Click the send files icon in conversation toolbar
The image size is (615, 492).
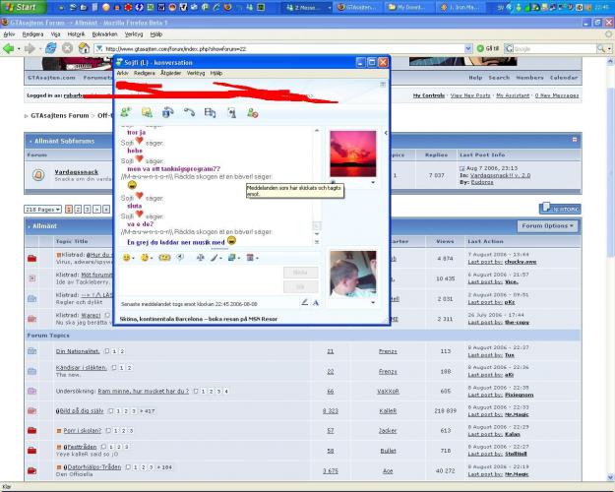(x=147, y=113)
